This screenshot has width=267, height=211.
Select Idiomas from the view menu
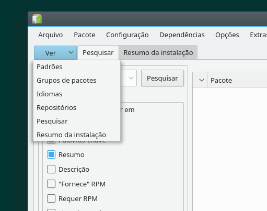point(49,94)
